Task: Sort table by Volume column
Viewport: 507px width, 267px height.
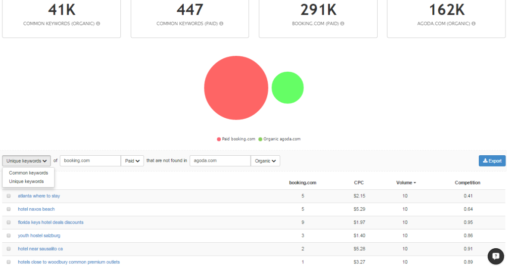Action: click(406, 183)
